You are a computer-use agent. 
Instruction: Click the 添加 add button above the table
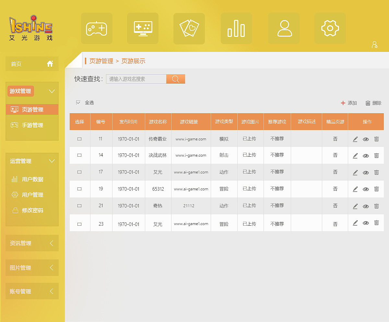click(349, 103)
